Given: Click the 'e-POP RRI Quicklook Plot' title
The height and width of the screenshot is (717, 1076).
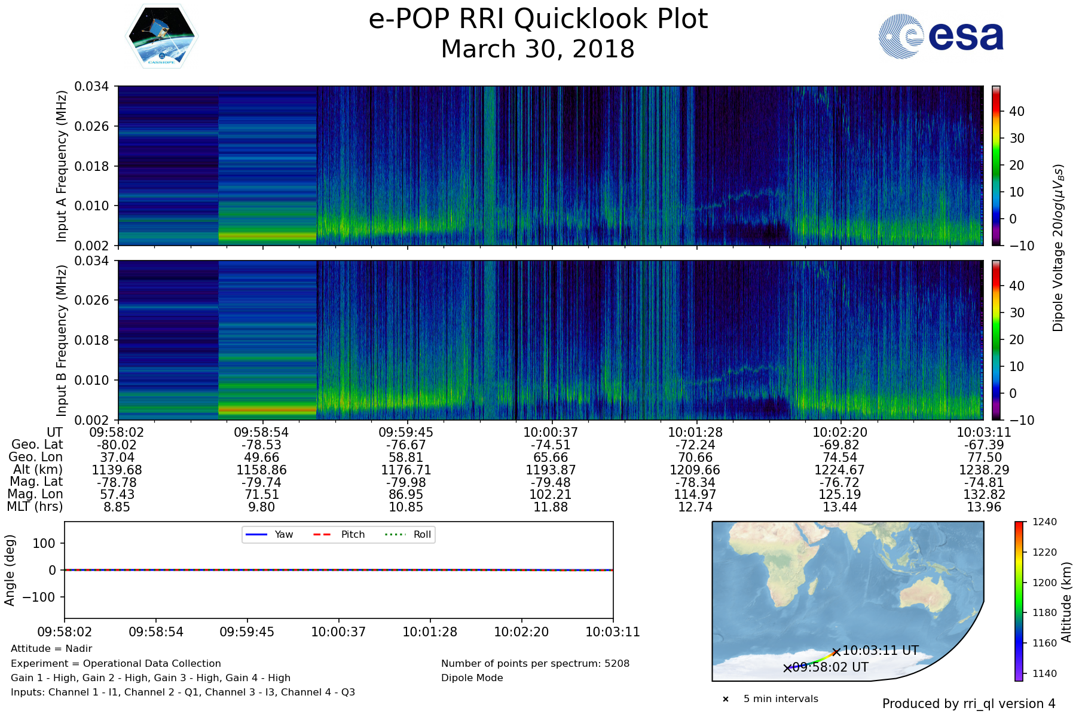Looking at the screenshot, I should (538, 19).
